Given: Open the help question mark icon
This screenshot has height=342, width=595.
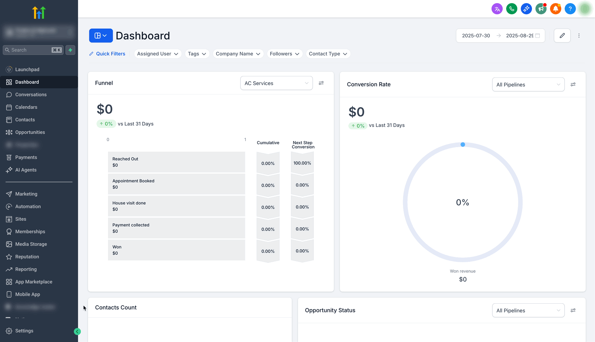Looking at the screenshot, I should click(x=570, y=9).
